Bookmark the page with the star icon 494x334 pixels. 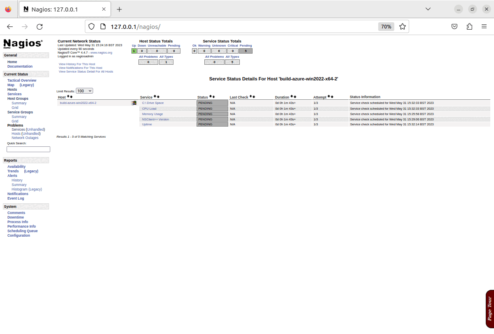403,26
